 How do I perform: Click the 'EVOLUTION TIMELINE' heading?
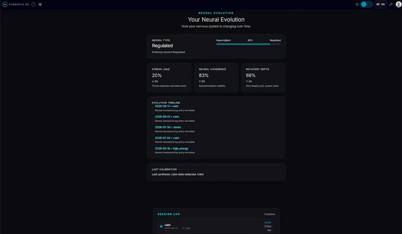tap(166, 103)
